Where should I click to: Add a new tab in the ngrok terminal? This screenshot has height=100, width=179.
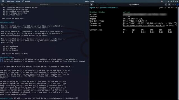coord(91,4)
